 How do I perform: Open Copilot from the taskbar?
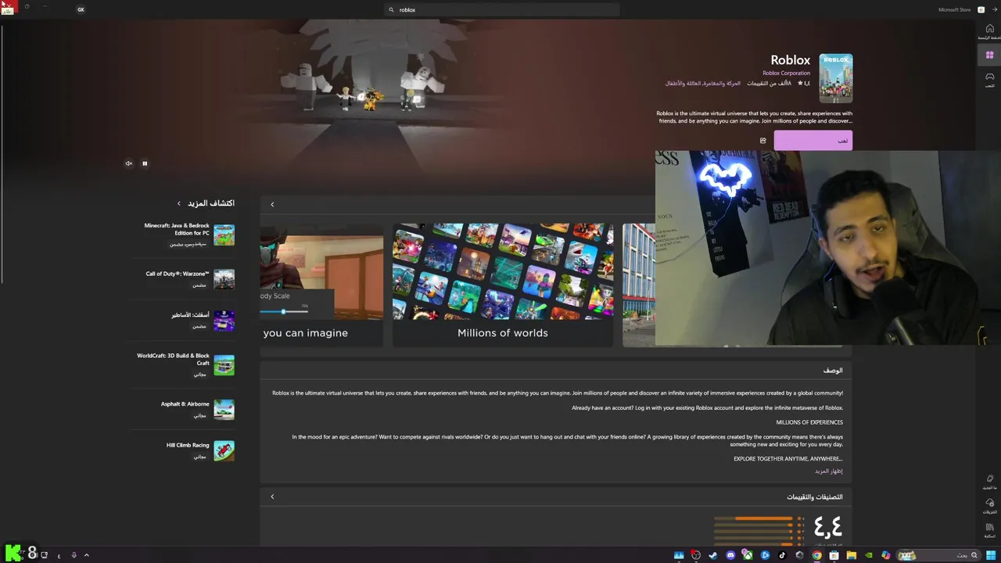click(885, 555)
